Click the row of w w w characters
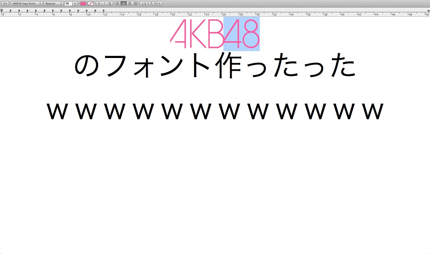 pyautogui.click(x=215, y=111)
